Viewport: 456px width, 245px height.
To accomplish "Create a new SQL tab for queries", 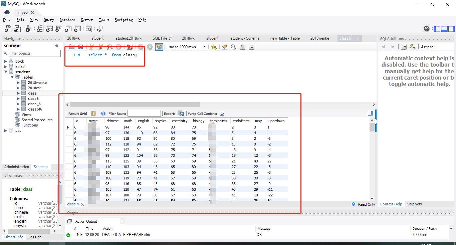I will coord(8,29).
